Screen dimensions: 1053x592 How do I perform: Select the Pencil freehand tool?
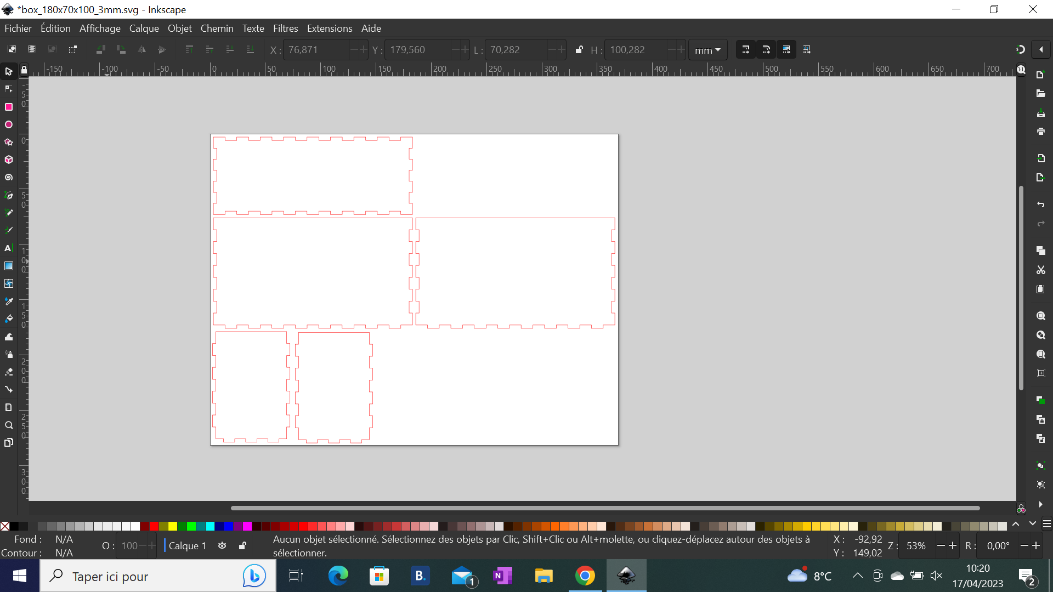(9, 213)
